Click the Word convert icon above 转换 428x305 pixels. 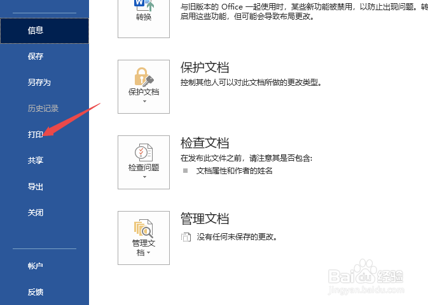click(144, 5)
